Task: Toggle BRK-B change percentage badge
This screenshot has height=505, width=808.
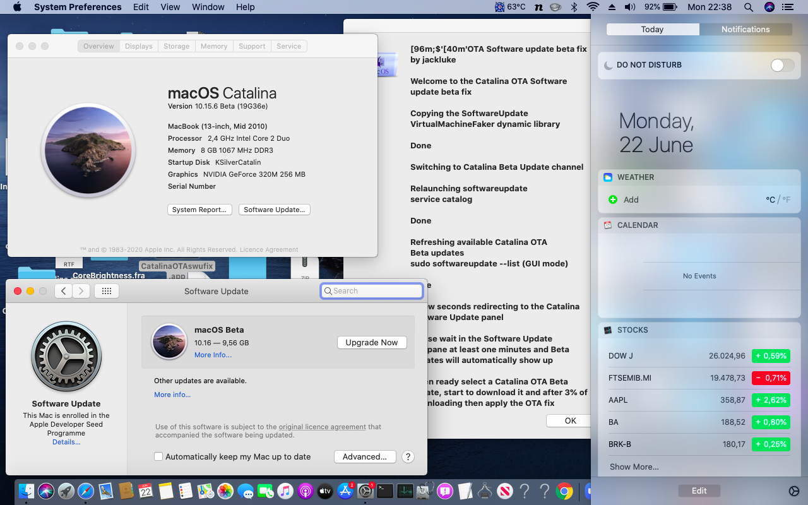Action: [771, 444]
